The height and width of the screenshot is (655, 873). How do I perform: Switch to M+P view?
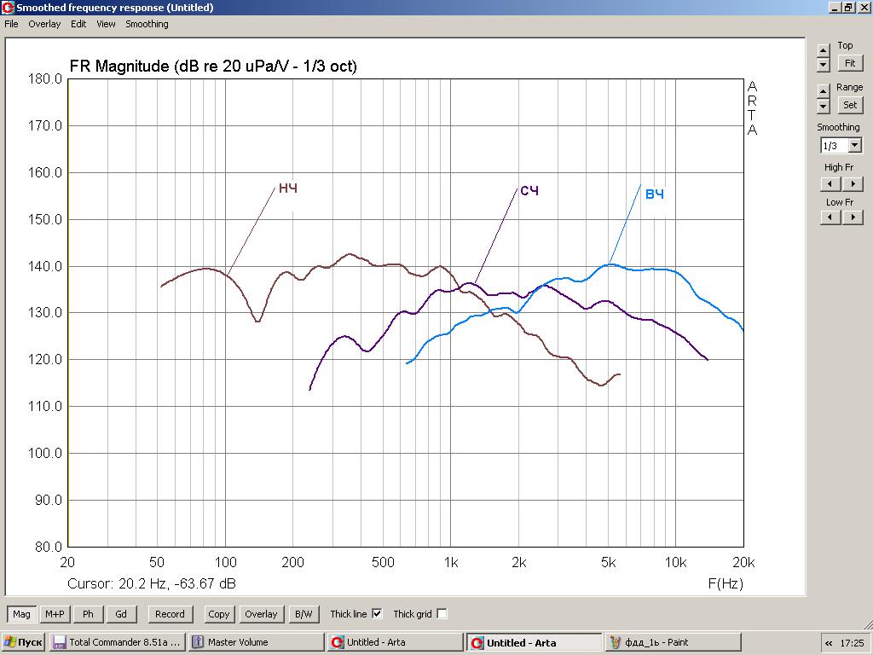[55, 614]
